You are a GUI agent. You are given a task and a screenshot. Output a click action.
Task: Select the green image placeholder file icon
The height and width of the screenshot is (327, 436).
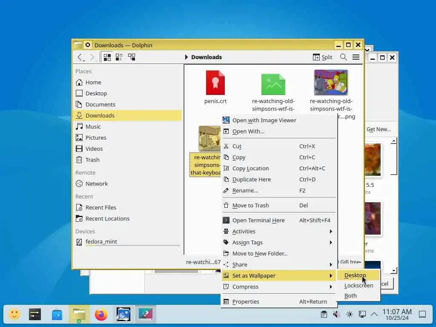pyautogui.click(x=273, y=84)
